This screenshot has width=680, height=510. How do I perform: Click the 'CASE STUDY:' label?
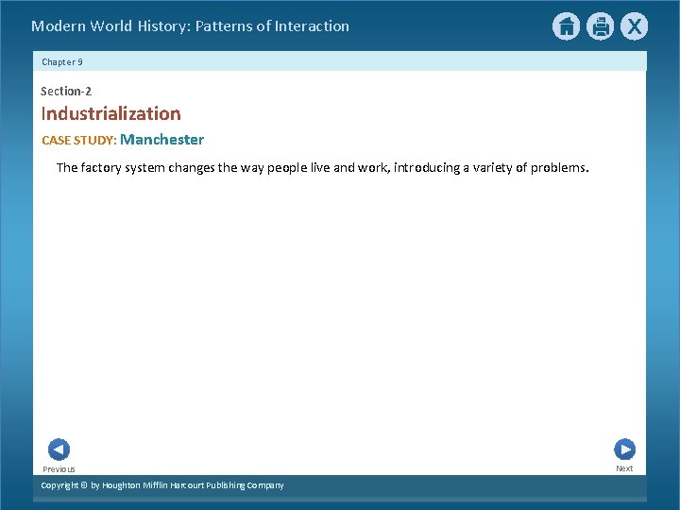79,140
